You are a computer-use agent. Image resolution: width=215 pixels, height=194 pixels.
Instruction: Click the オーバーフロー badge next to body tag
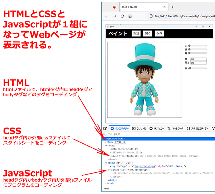[124, 163]
